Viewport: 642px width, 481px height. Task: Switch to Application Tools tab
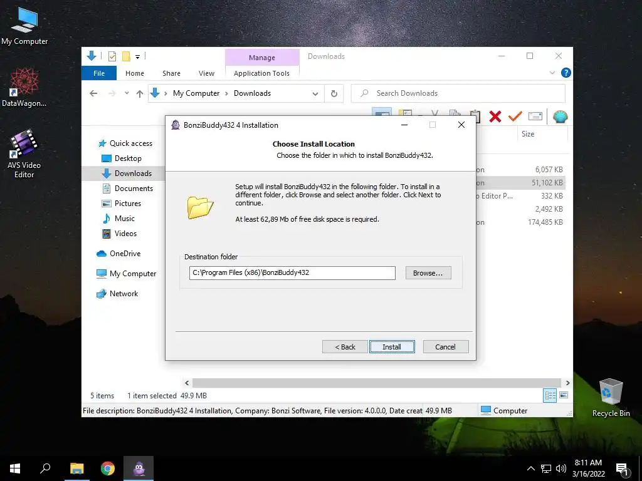click(x=261, y=73)
